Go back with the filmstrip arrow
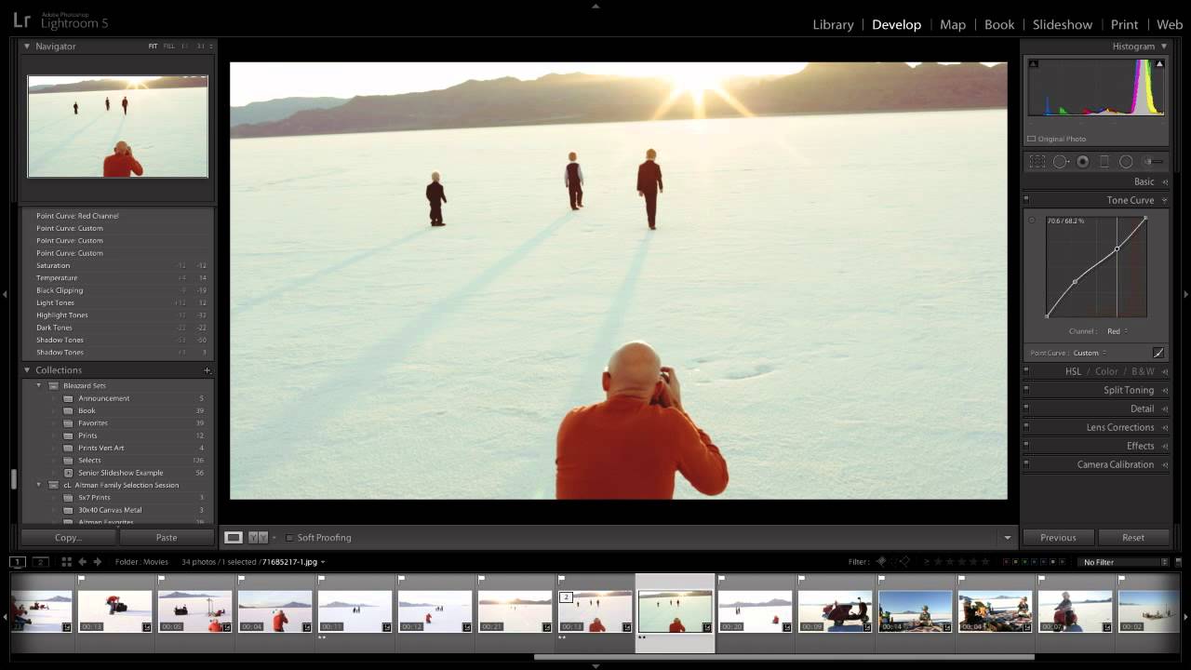The image size is (1191, 670). click(x=82, y=562)
